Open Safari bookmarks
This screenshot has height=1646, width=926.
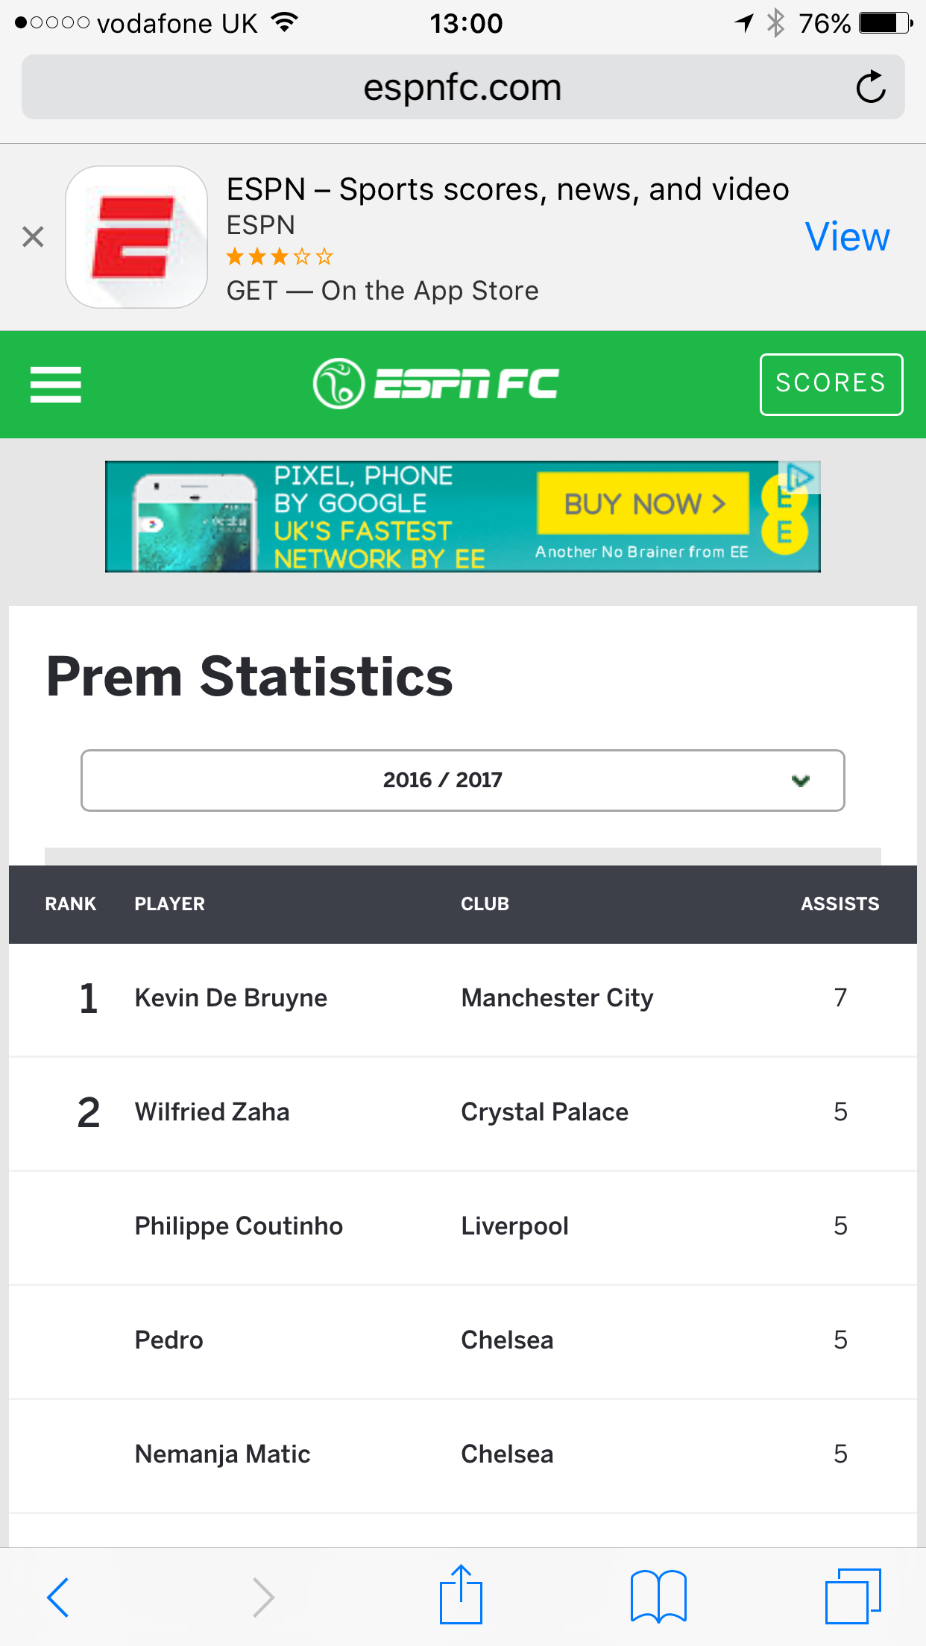[x=658, y=1597]
